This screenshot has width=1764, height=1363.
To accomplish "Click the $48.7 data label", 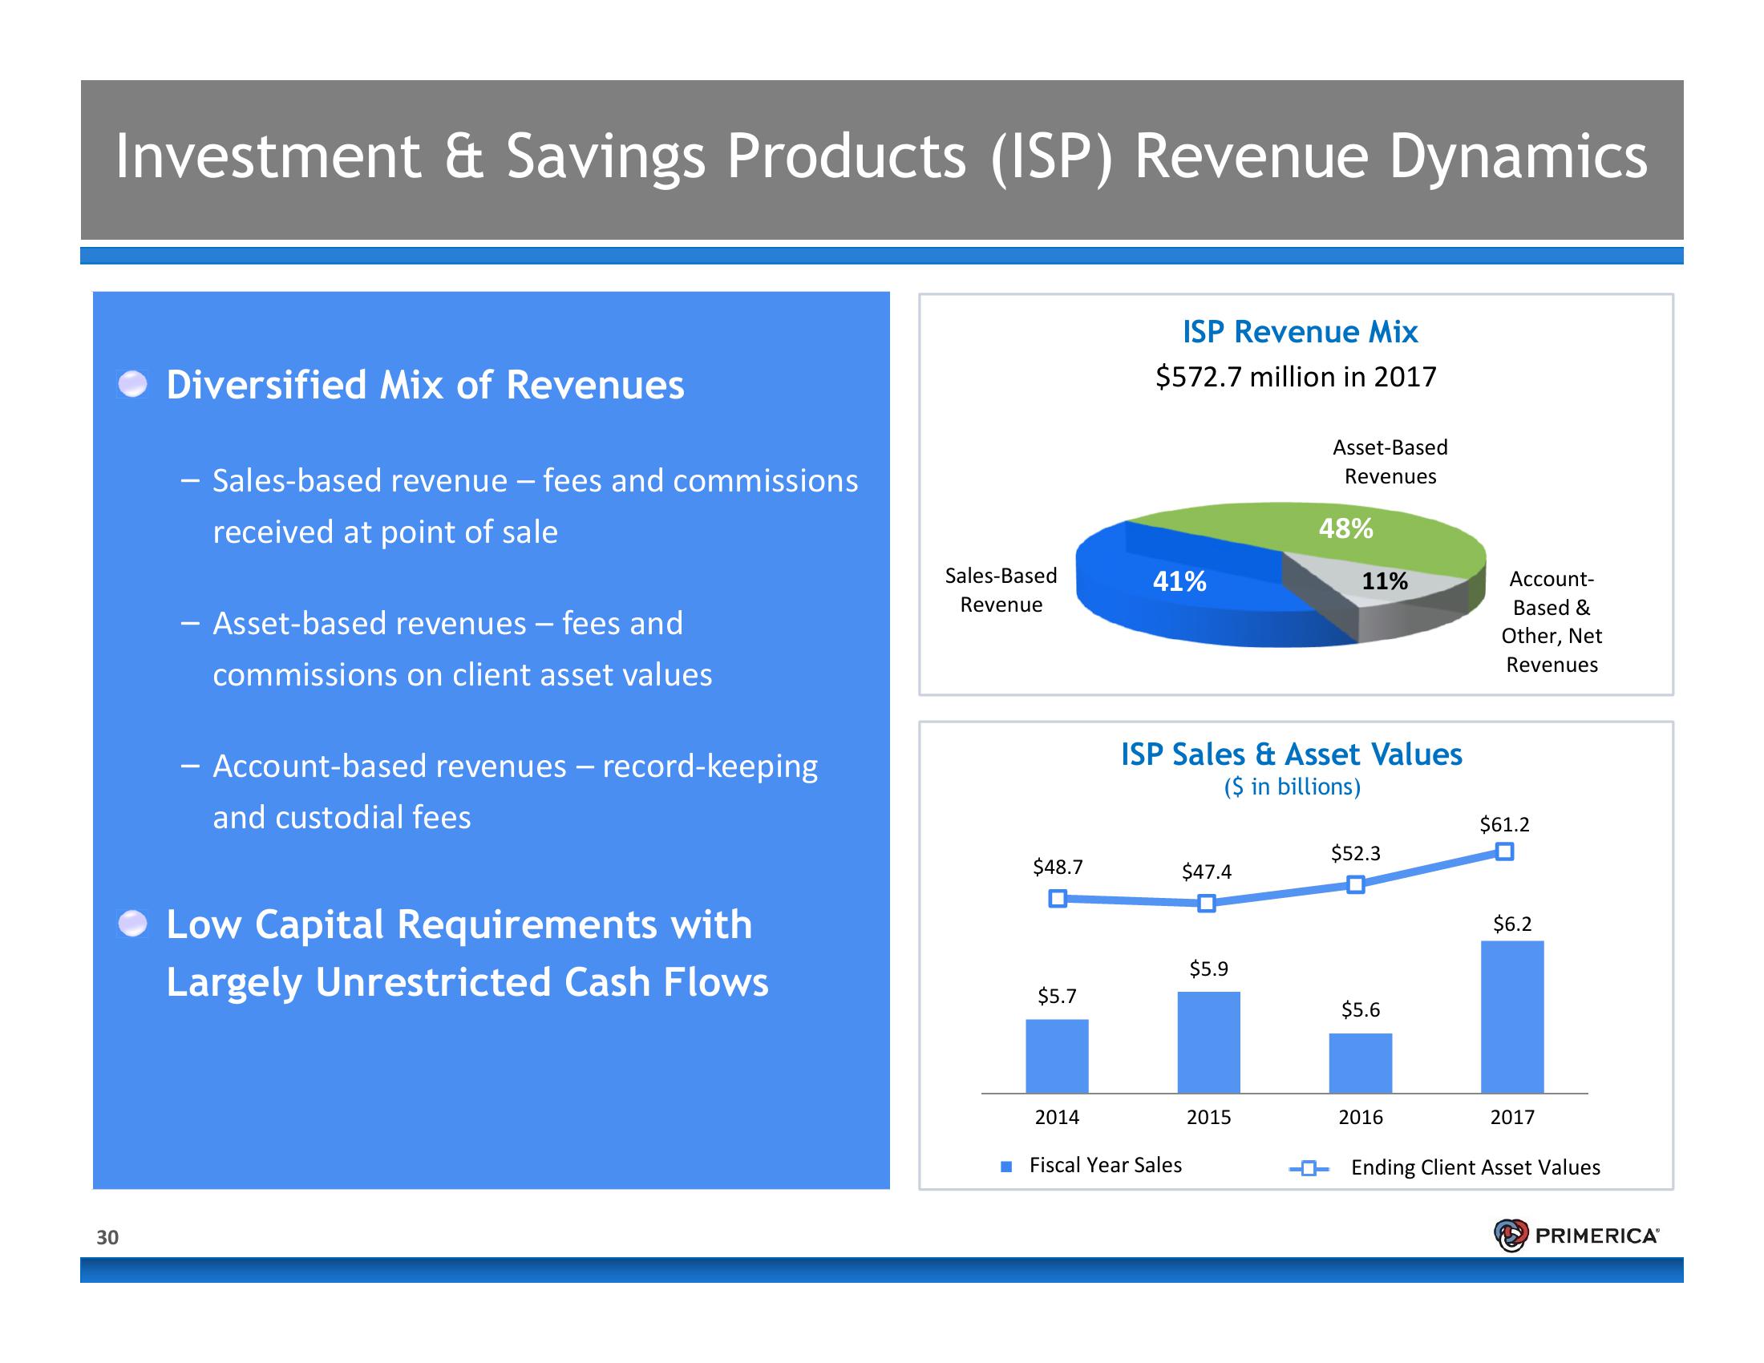I will point(1058,868).
